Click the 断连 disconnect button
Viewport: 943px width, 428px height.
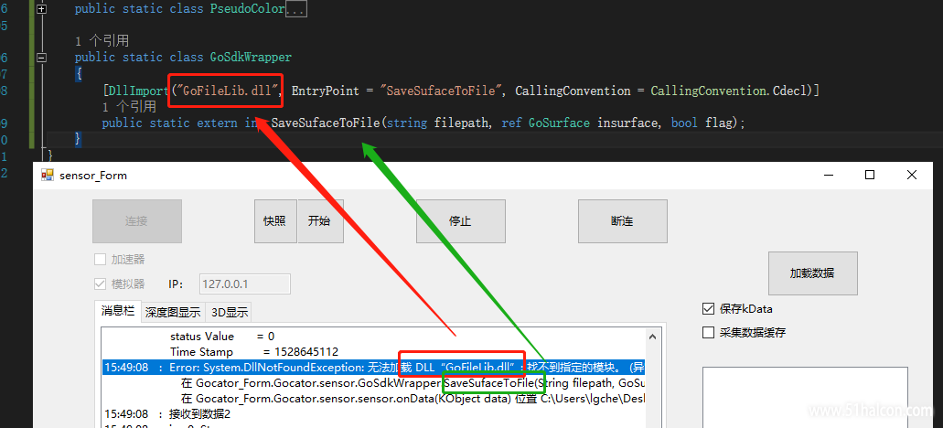(623, 221)
